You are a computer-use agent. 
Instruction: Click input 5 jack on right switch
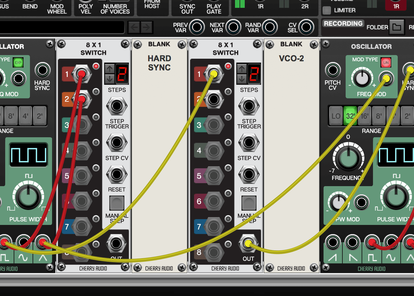(214, 176)
